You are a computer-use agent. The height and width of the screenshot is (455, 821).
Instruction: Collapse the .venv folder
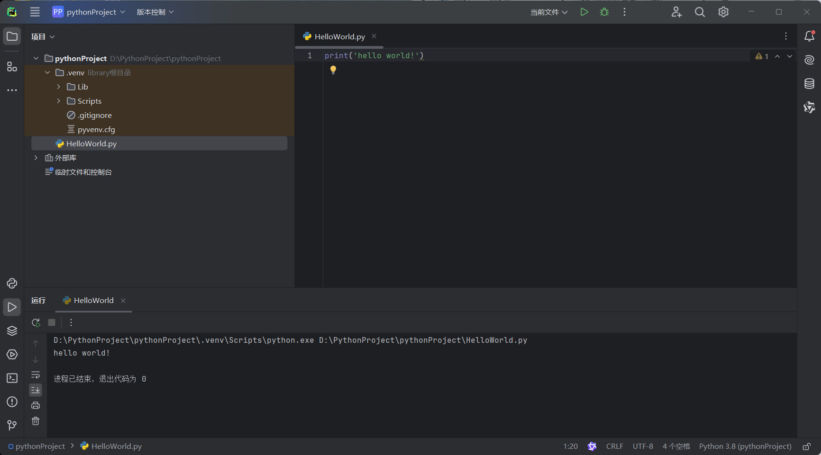(47, 72)
